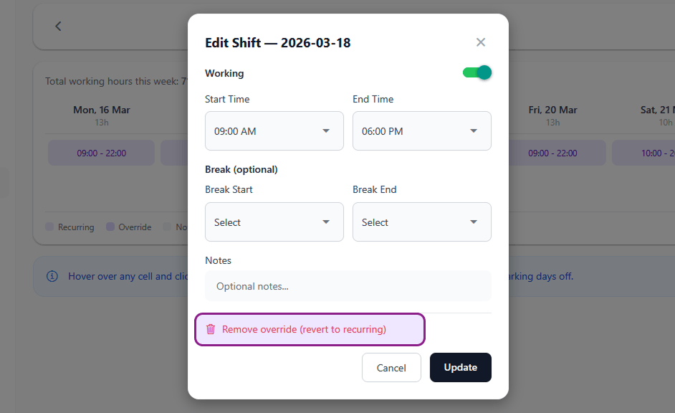
Task: Open the End Time dropdown
Action: [x=421, y=131]
